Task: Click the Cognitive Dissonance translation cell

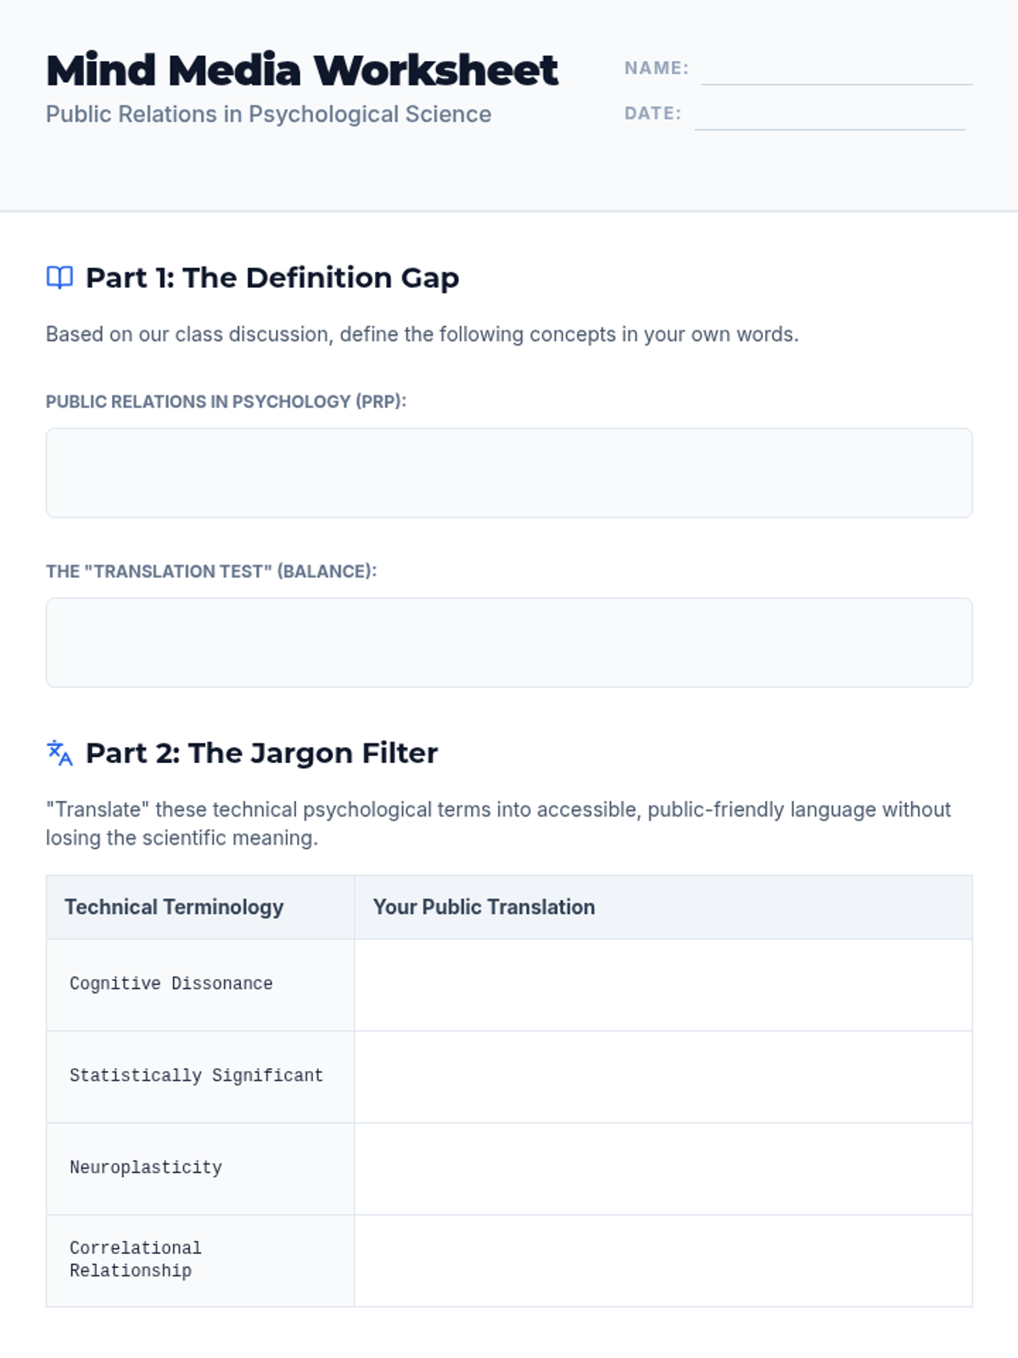Action: (x=663, y=985)
